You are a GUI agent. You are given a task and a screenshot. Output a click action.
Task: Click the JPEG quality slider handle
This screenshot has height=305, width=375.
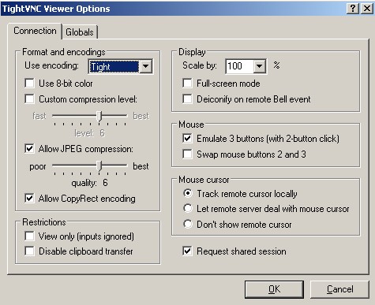click(99, 166)
